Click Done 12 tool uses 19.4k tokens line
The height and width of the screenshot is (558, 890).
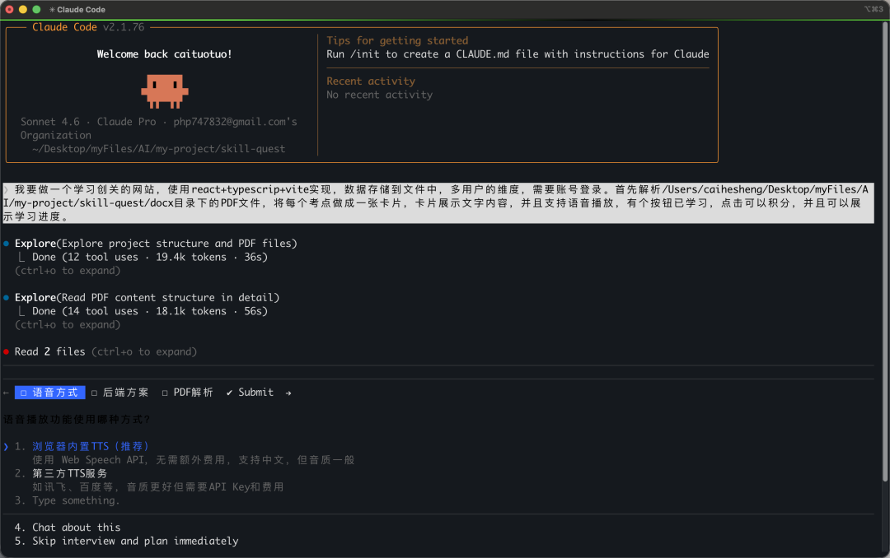tap(150, 258)
